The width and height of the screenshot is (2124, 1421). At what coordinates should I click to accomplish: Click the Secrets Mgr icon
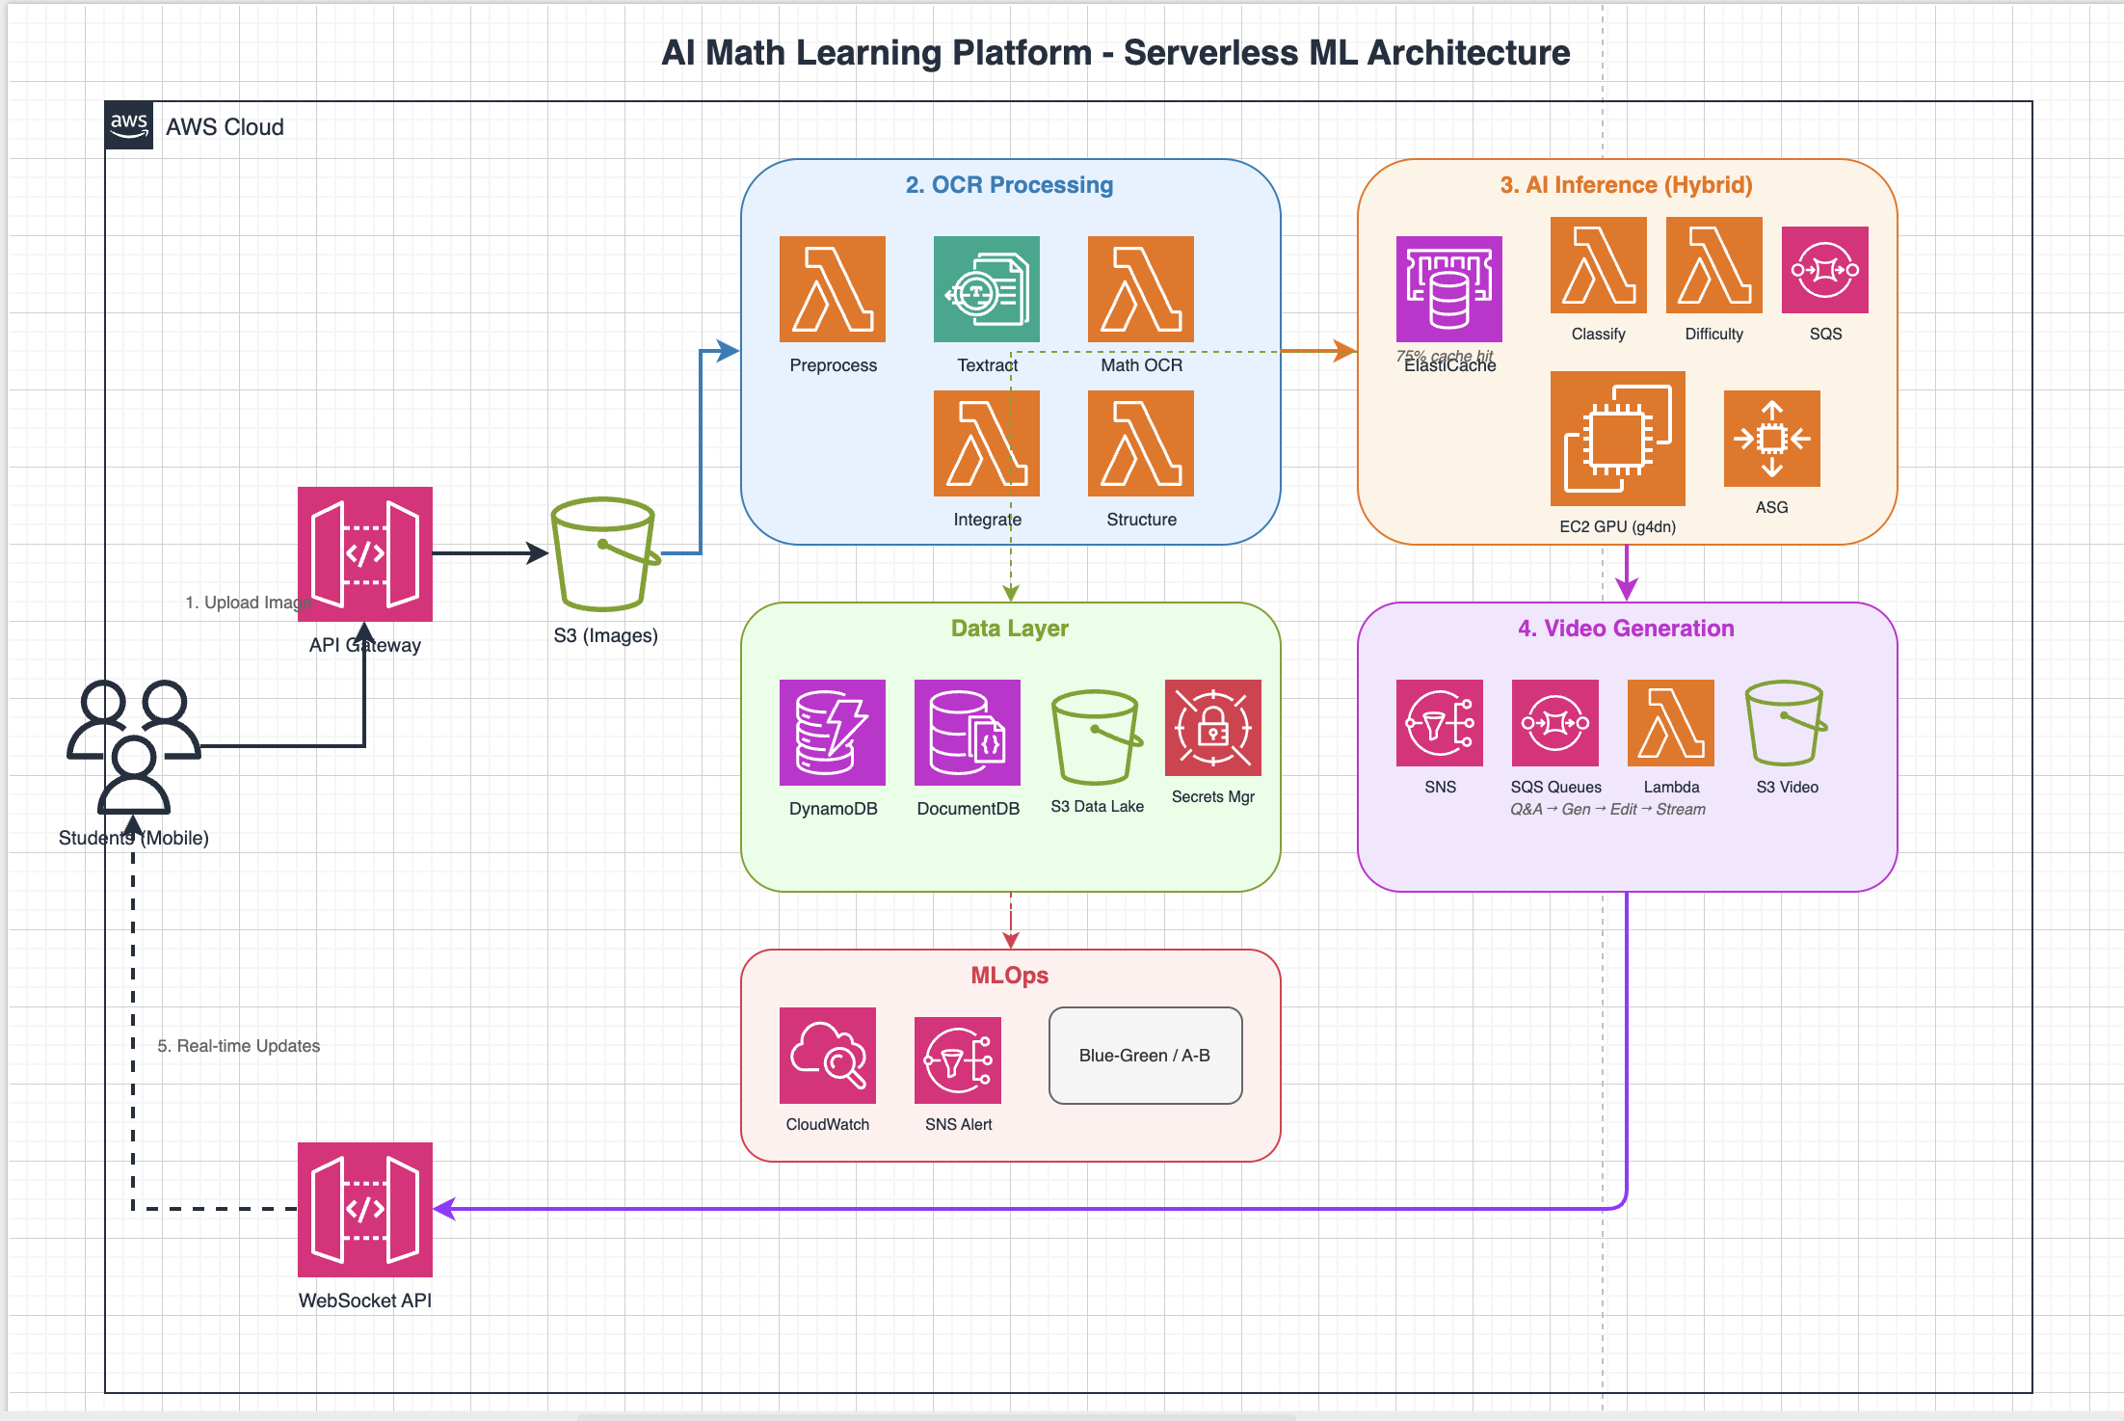tap(1212, 728)
